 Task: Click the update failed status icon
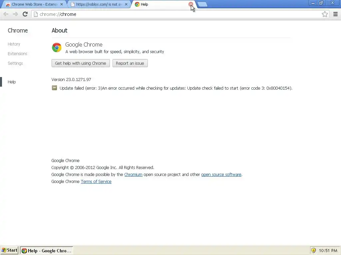54,88
